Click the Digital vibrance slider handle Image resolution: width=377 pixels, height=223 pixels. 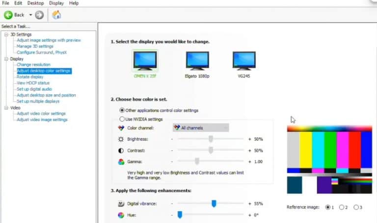[x=214, y=203]
